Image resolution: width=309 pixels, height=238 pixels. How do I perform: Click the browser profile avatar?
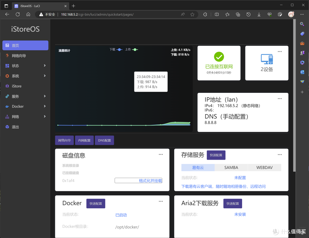291,14
